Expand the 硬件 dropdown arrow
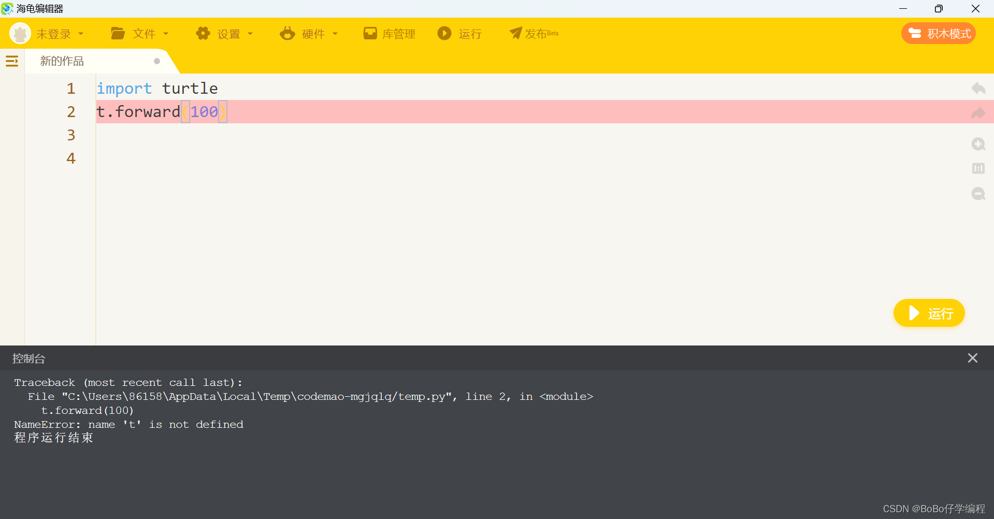Image resolution: width=994 pixels, height=519 pixels. pyautogui.click(x=335, y=34)
